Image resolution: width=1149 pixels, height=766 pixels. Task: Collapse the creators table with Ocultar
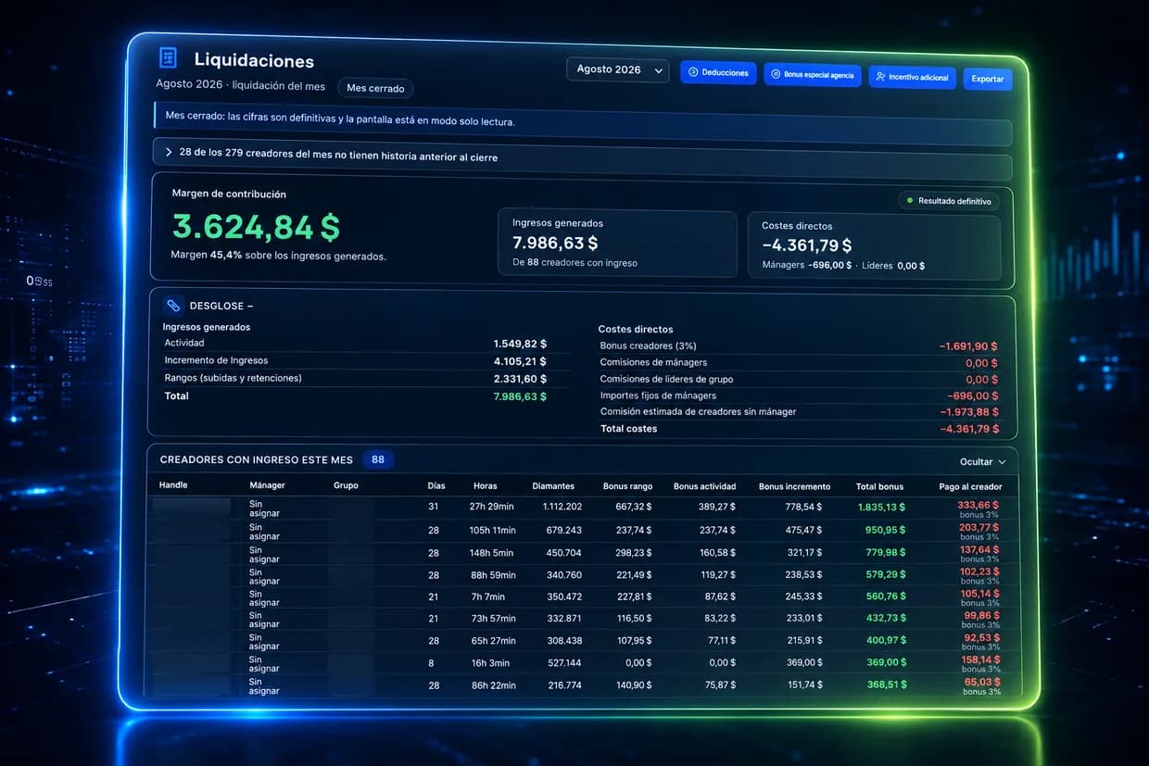point(983,461)
